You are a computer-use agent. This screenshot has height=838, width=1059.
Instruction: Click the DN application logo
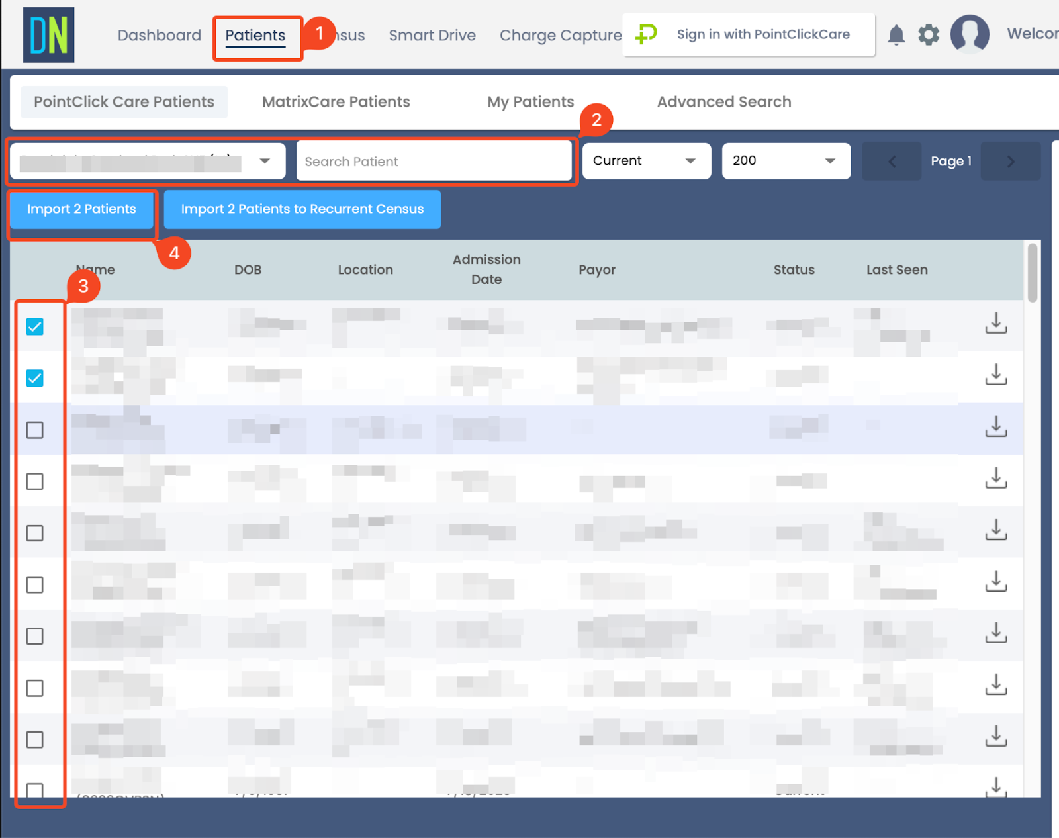point(48,34)
